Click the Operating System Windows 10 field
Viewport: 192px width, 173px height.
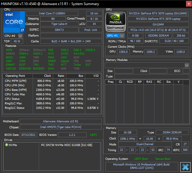point(141,167)
